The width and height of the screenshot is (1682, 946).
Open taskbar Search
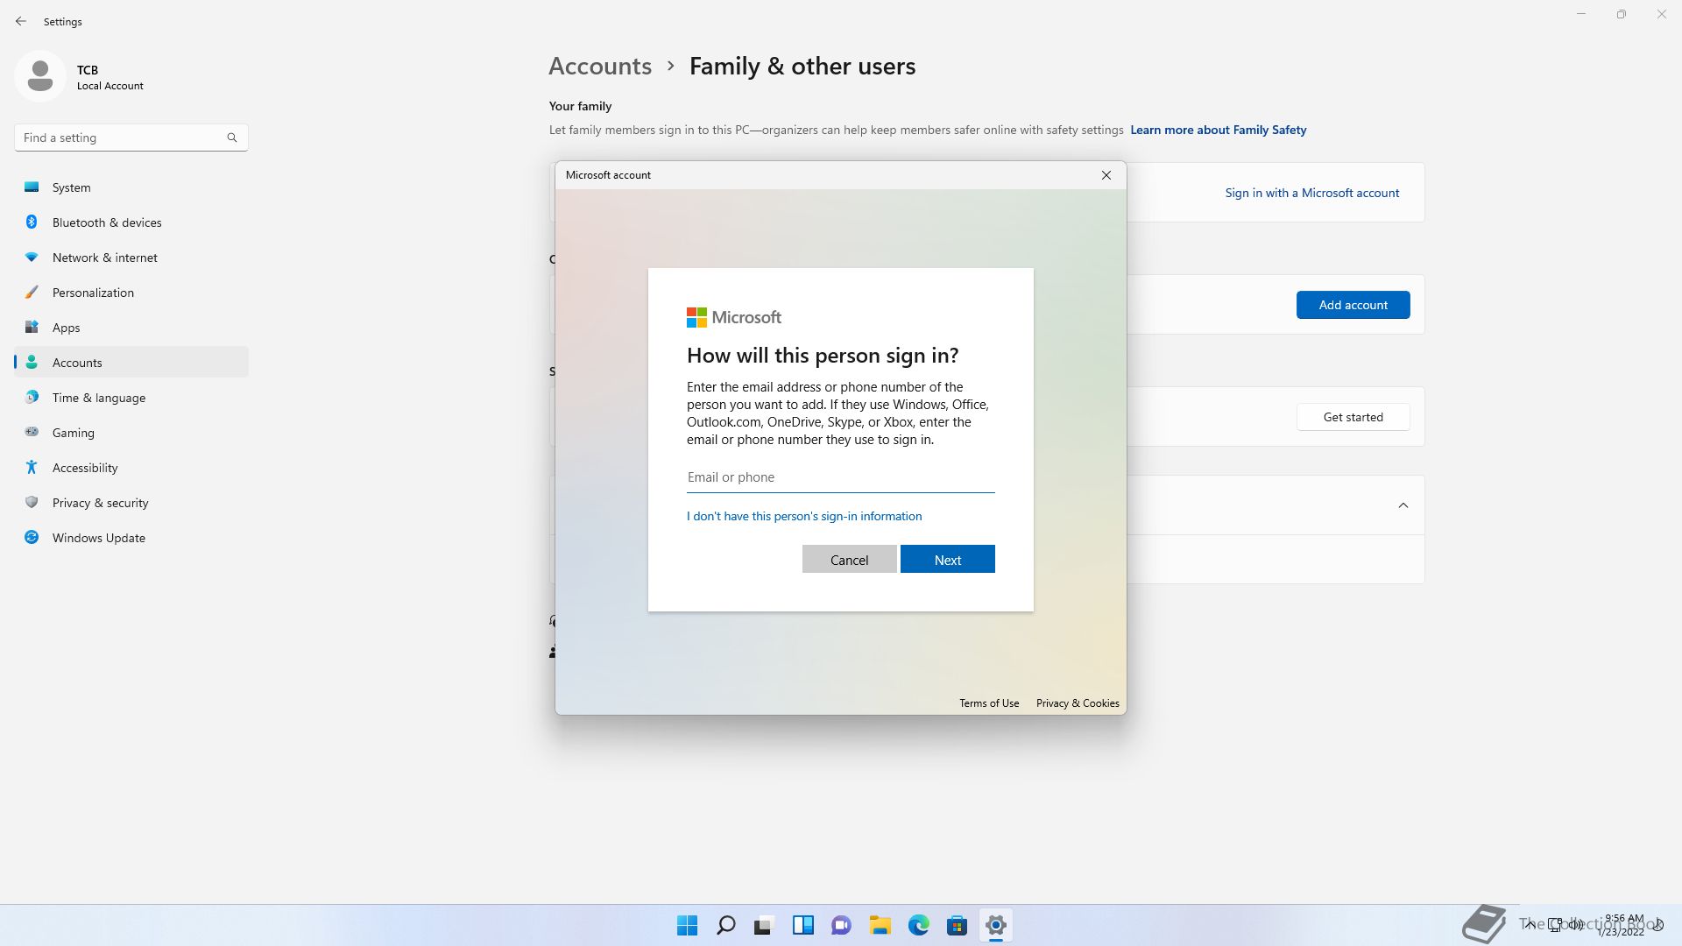[725, 925]
